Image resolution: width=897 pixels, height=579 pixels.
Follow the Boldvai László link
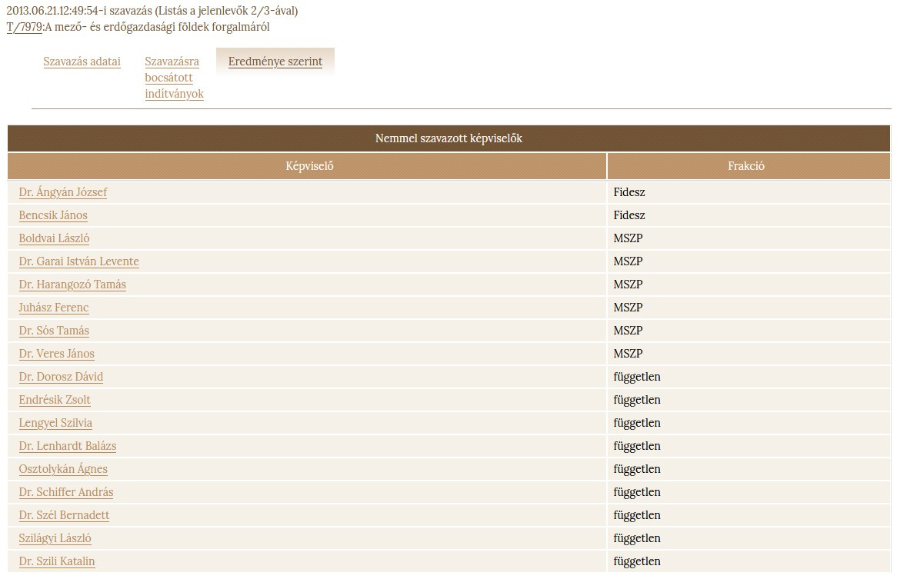tap(55, 238)
